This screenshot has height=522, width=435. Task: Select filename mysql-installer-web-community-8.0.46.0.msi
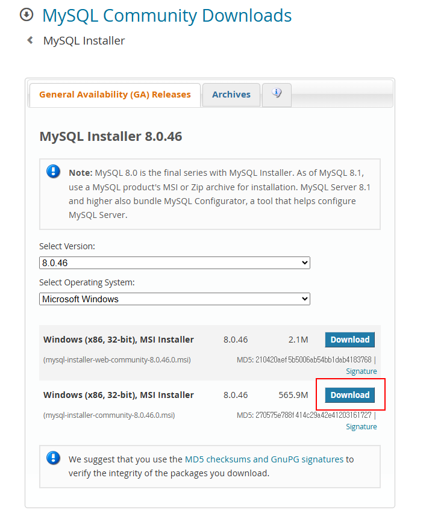pyautogui.click(x=117, y=360)
